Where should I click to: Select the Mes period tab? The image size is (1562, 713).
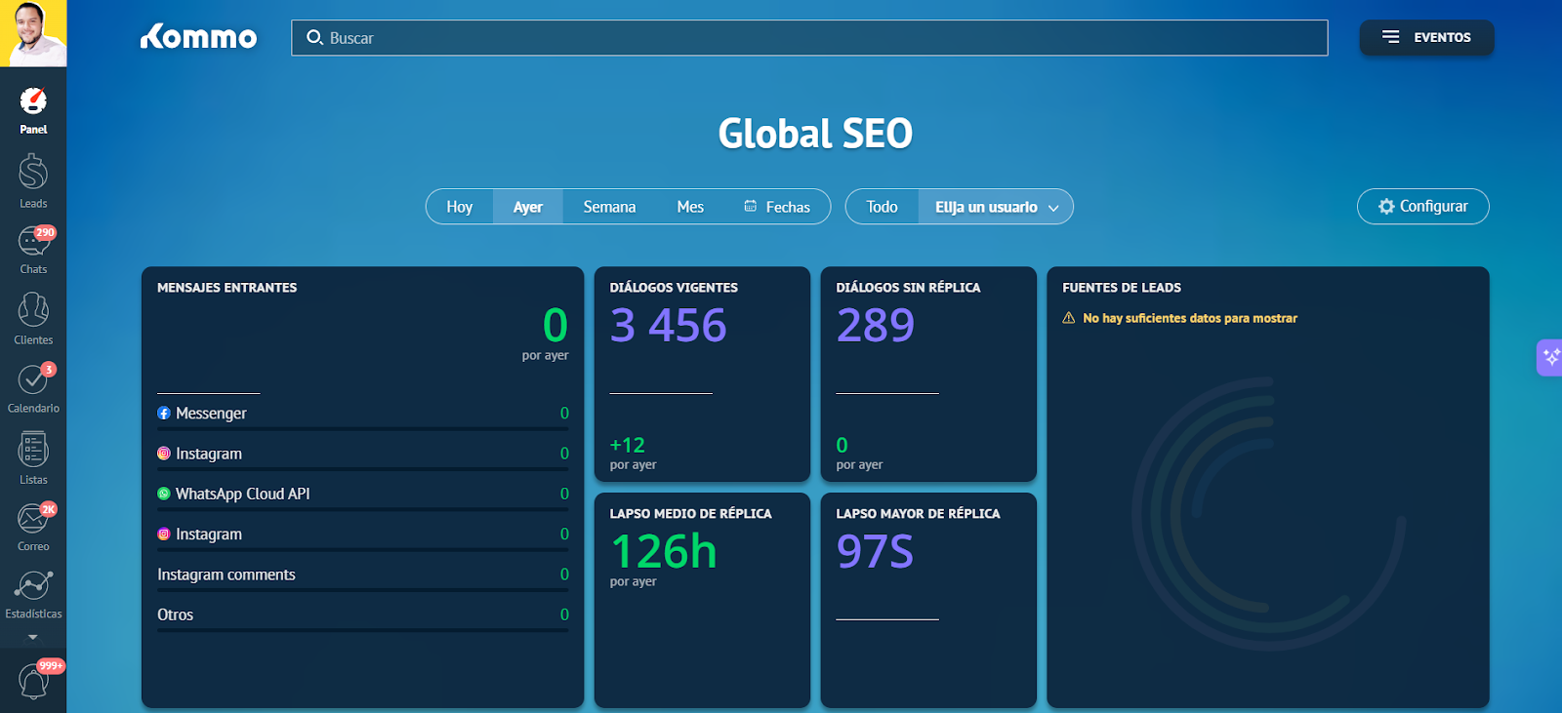[x=690, y=207]
